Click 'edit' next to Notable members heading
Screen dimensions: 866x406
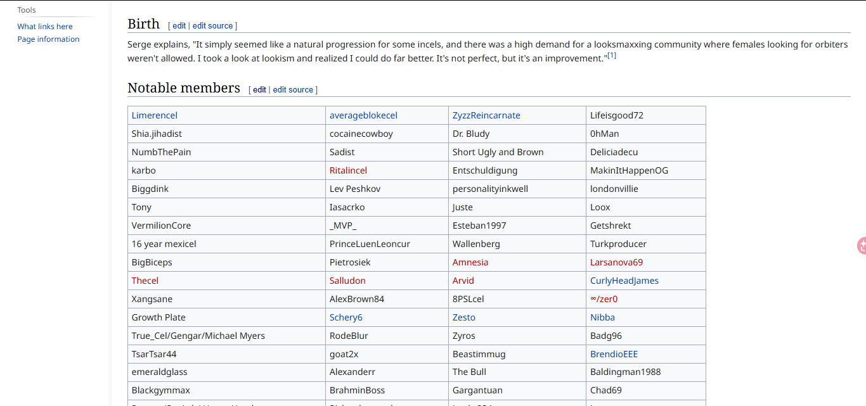(260, 90)
